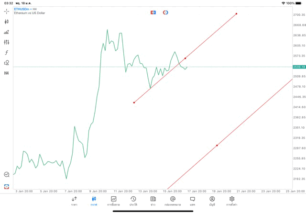
Task: Activate the crosshair tool
Action: [x=7, y=11]
